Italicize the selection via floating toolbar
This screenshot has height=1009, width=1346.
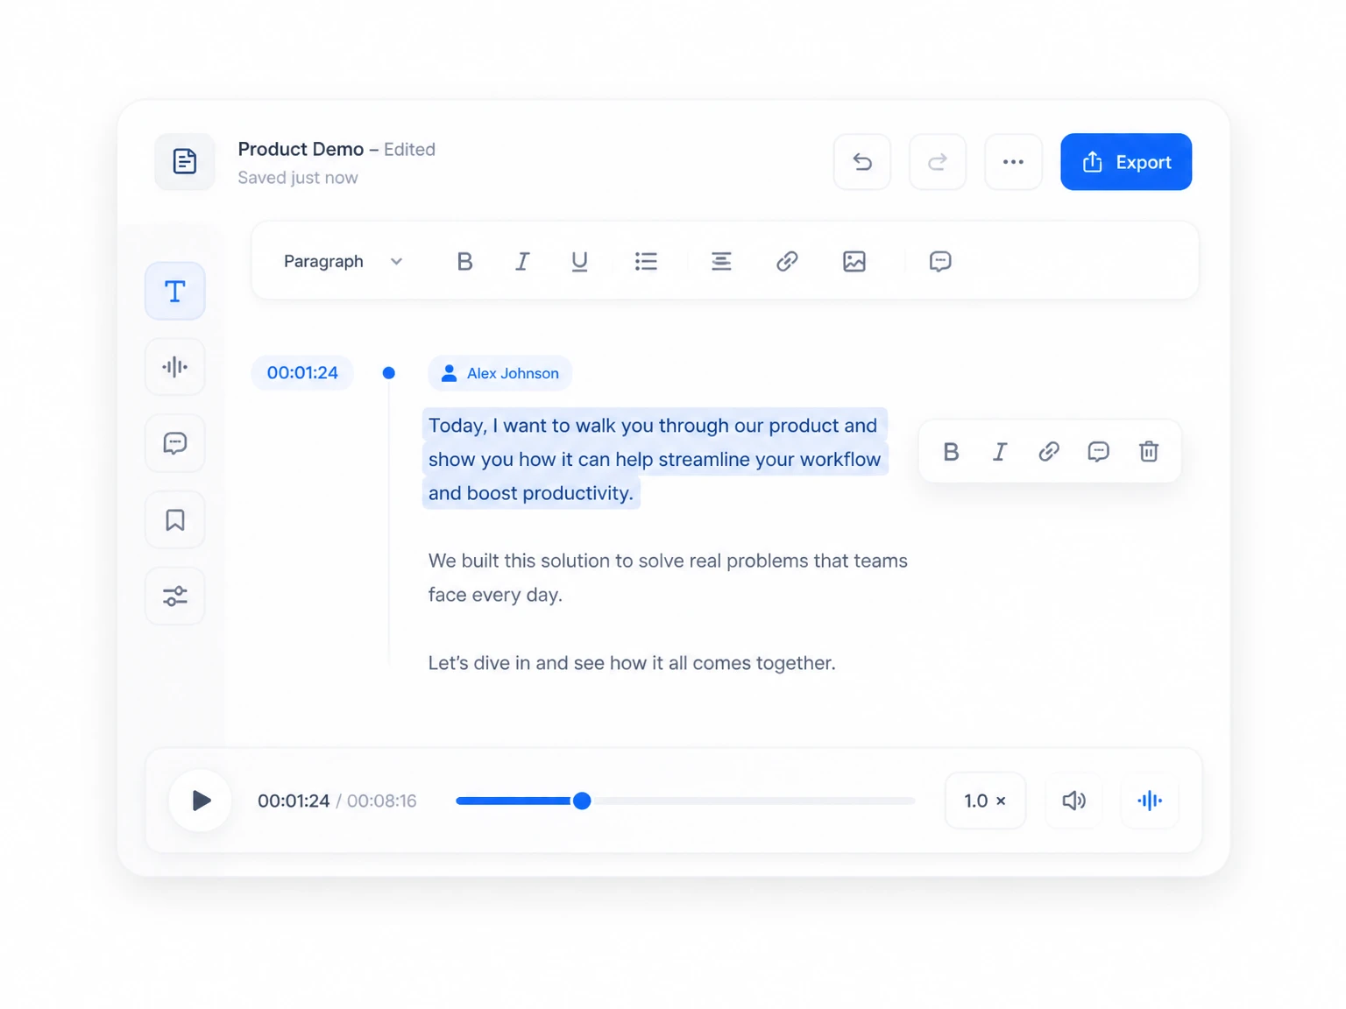pyautogui.click(x=1000, y=451)
